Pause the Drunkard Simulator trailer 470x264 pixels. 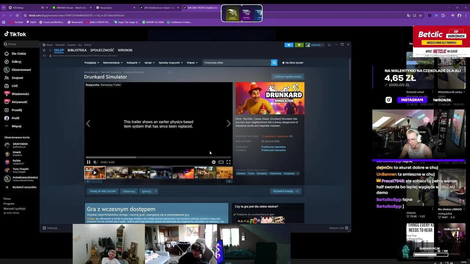[x=88, y=162]
